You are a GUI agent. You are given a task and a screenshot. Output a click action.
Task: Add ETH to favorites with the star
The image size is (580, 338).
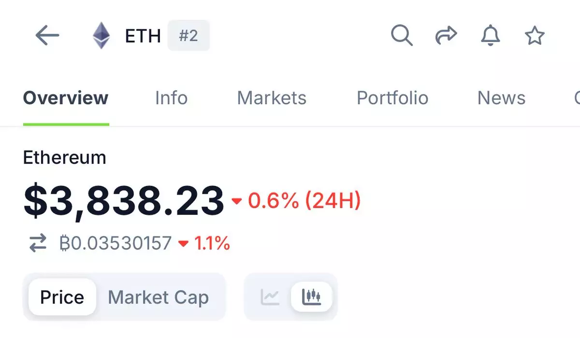tap(535, 36)
